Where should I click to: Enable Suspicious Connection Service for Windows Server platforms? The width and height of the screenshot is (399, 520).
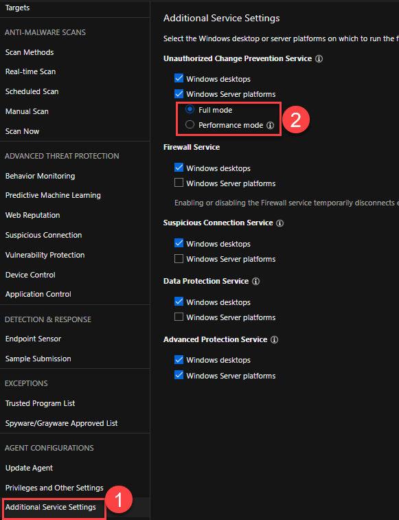click(x=179, y=258)
